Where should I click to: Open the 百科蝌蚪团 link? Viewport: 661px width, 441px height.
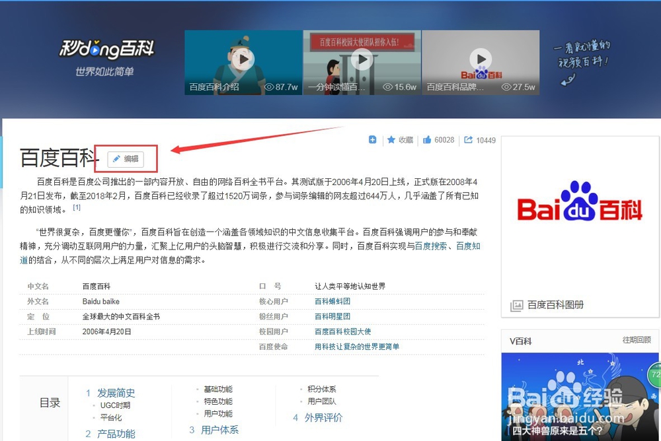(x=332, y=301)
